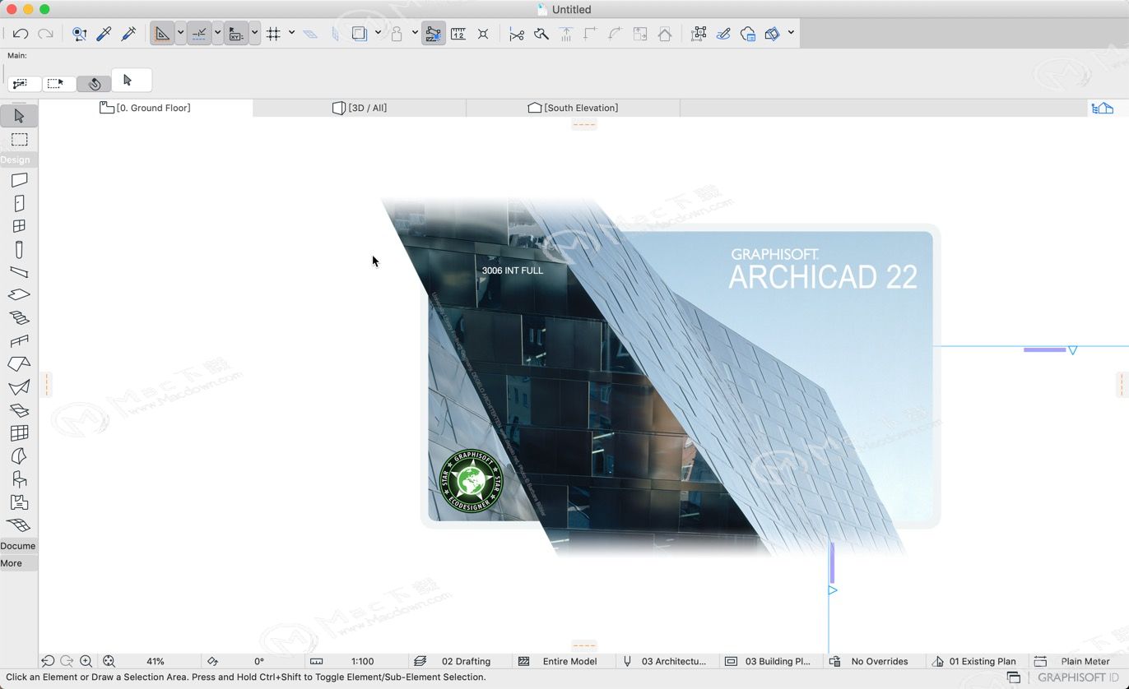Click the Split scissors tool

pyautogui.click(x=516, y=34)
